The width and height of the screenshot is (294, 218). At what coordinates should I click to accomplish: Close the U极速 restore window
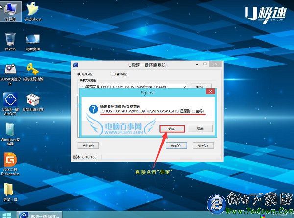(216, 64)
